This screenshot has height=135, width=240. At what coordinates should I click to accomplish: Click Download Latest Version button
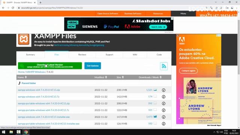50,66
